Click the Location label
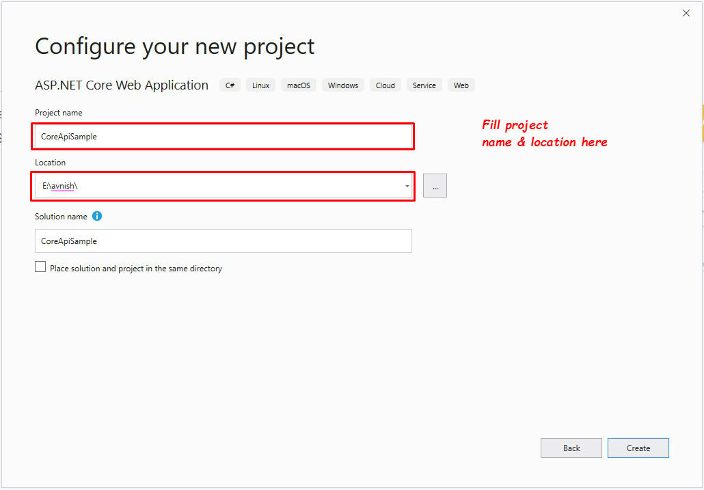The width and height of the screenshot is (704, 490). click(x=51, y=163)
